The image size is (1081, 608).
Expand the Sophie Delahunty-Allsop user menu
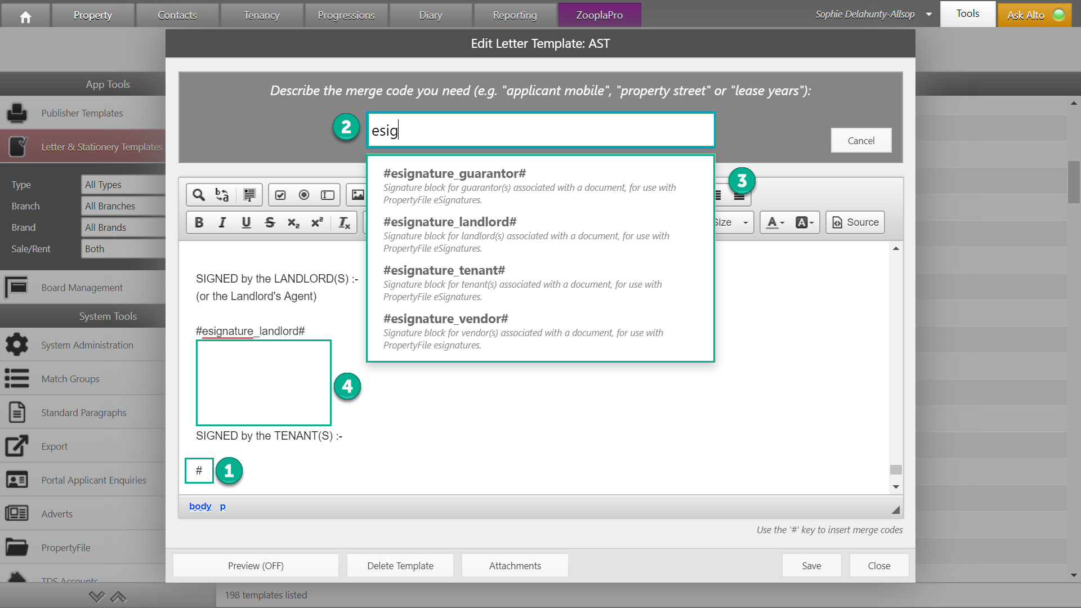click(x=929, y=14)
